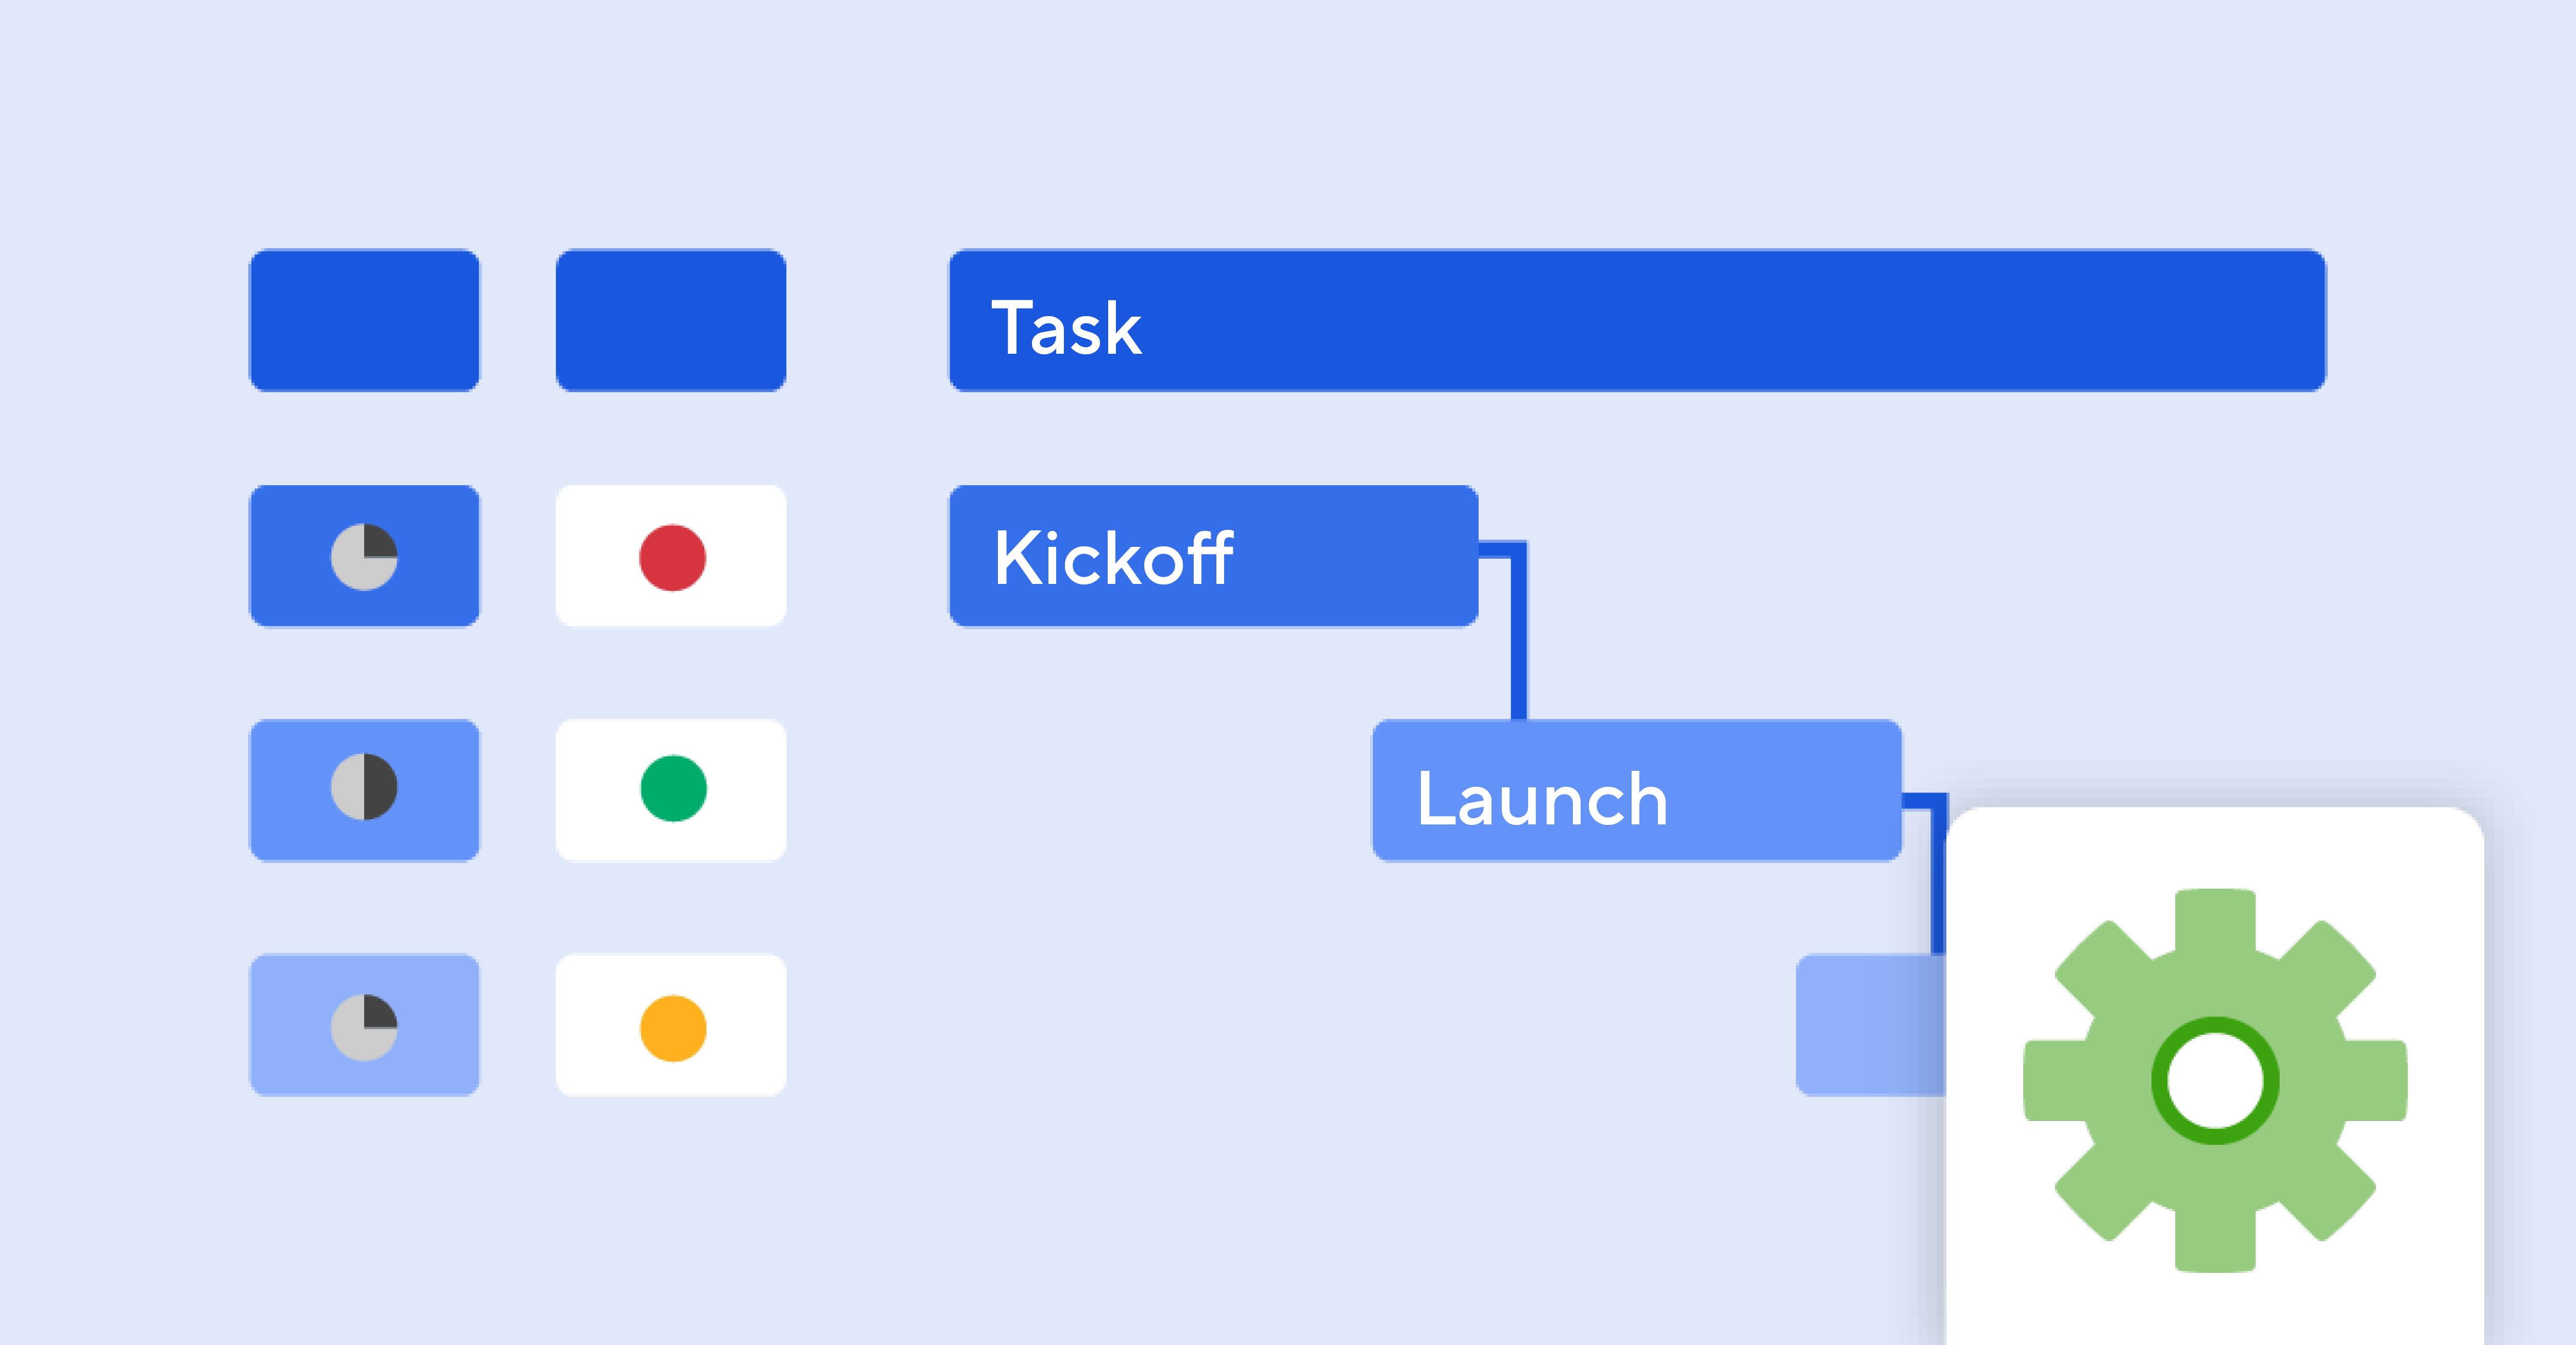Image resolution: width=2576 pixels, height=1345 pixels.
Task: Click the progress pie icon beside the orange dot
Action: 364,1027
